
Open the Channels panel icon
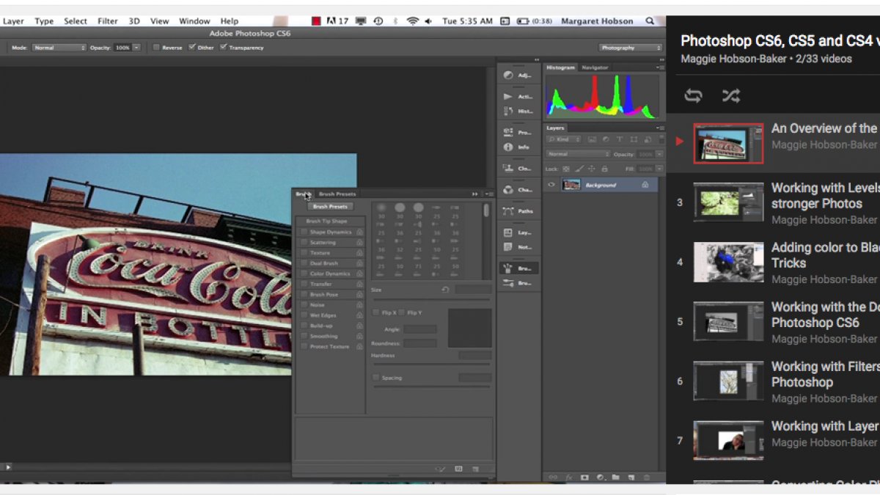click(509, 189)
